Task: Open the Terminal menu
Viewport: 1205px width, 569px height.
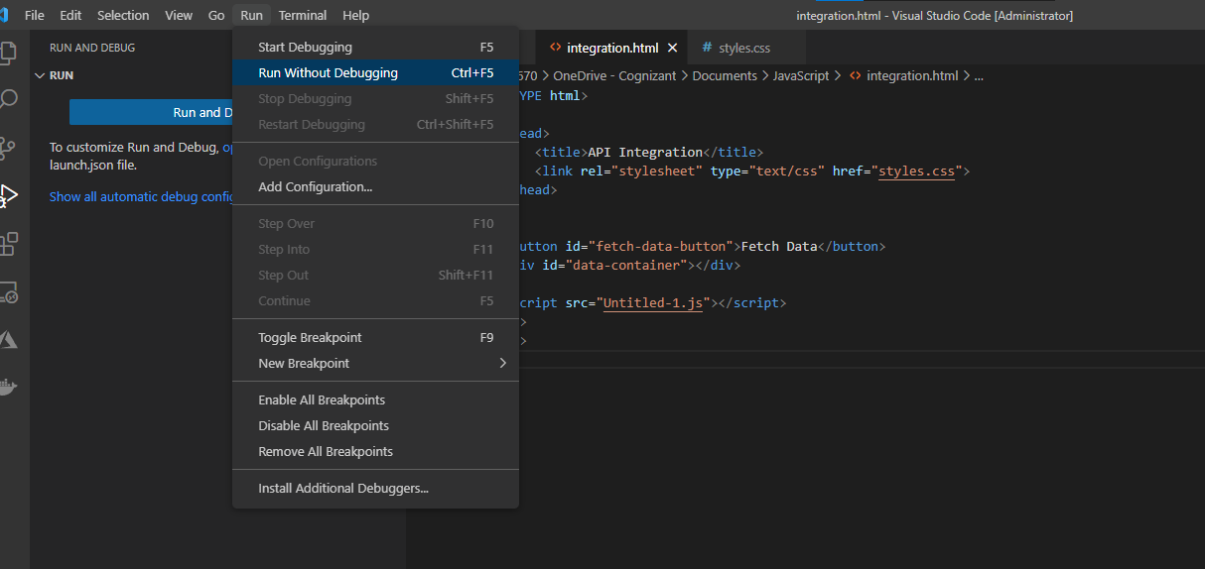Action: [303, 15]
